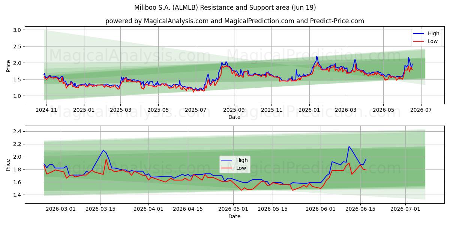Click the '2026-06-01' date label on the bottom chart
The image size is (450, 225).
pos(321,209)
